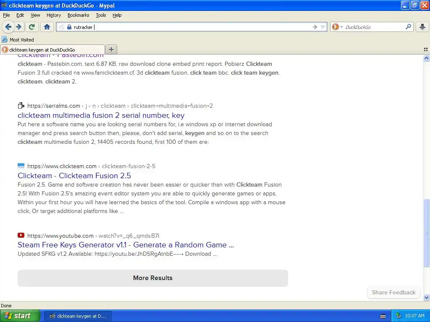430x322 pixels.
Task: Click the Done status bar text
Action: click(x=6, y=306)
